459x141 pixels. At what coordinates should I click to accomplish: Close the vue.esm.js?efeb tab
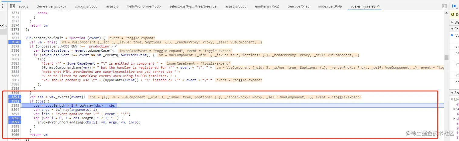(x=378, y=6)
